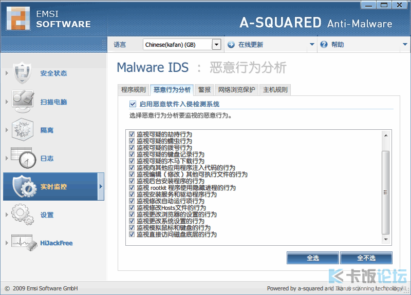Uncheck 监视修改自动运行项行为

tap(132, 201)
